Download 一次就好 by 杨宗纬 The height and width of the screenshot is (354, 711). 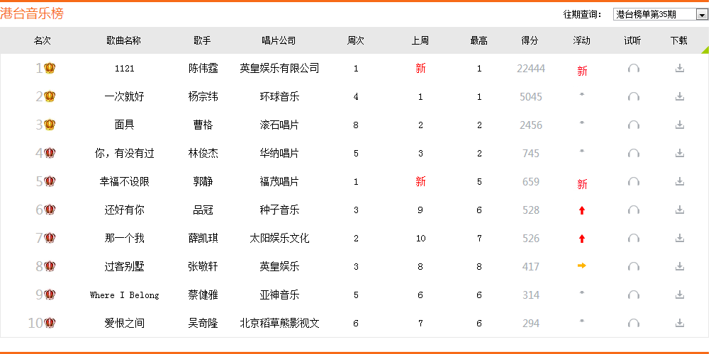(679, 96)
